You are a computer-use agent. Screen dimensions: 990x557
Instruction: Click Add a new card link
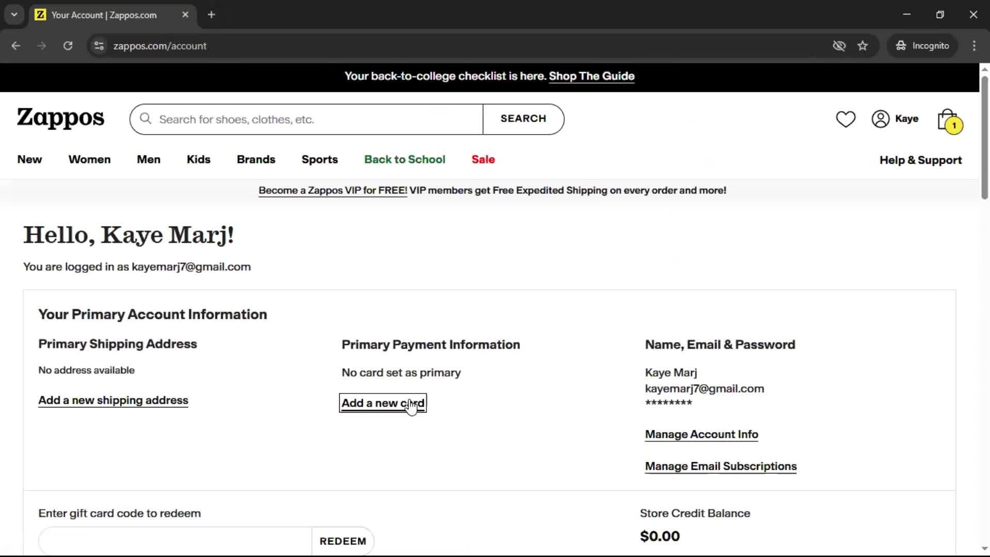(383, 403)
